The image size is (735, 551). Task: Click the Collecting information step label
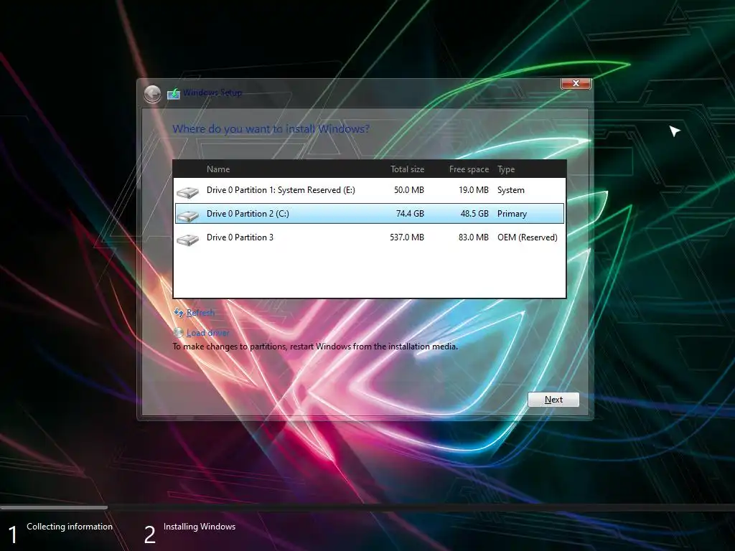pyautogui.click(x=70, y=527)
